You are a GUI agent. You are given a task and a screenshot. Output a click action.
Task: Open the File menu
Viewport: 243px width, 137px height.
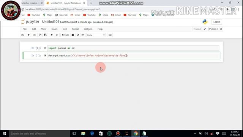coord(25,29)
